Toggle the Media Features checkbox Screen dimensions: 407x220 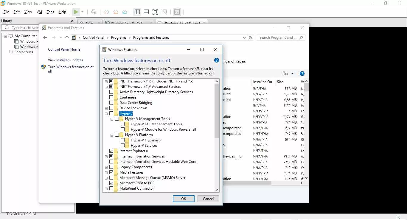tap(111, 172)
